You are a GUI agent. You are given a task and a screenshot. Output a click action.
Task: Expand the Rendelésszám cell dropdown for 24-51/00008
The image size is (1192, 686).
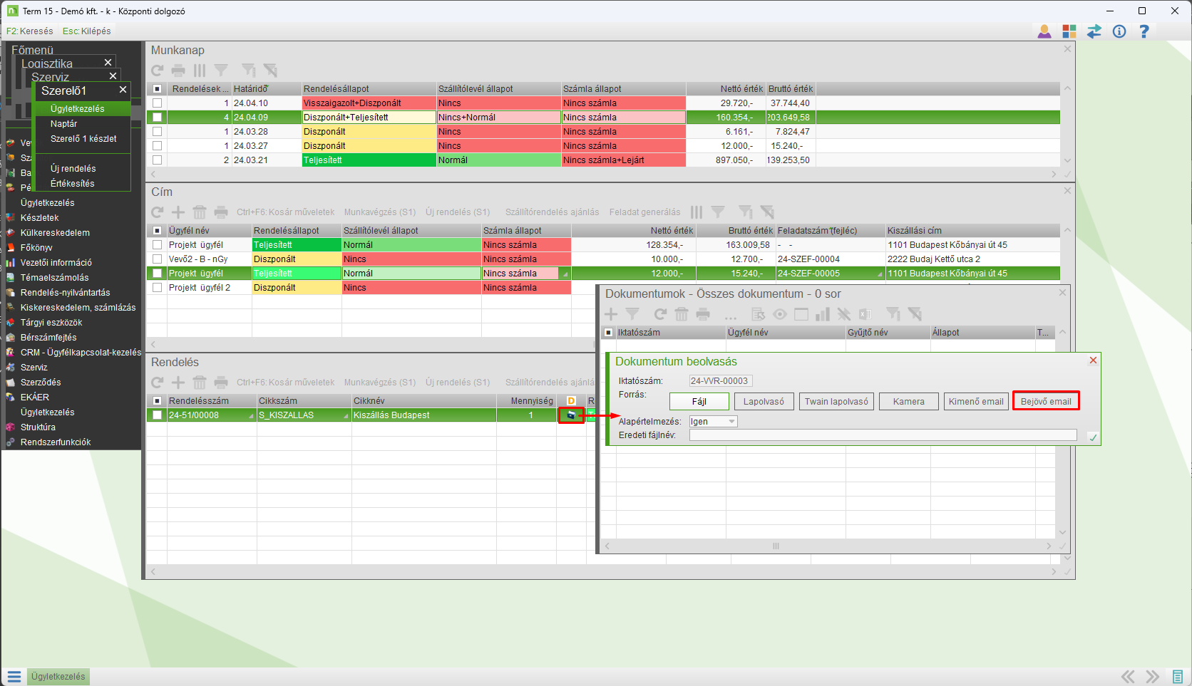251,416
